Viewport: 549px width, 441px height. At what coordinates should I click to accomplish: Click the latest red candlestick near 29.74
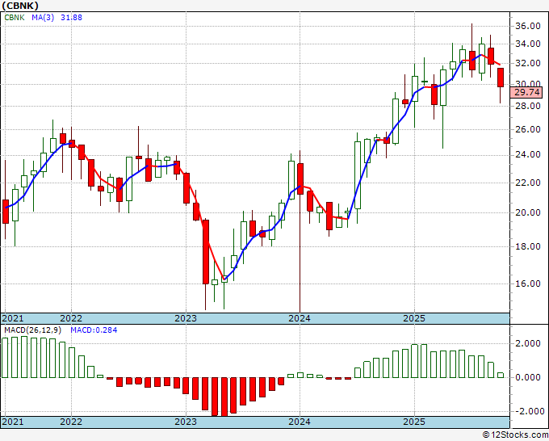[501, 78]
